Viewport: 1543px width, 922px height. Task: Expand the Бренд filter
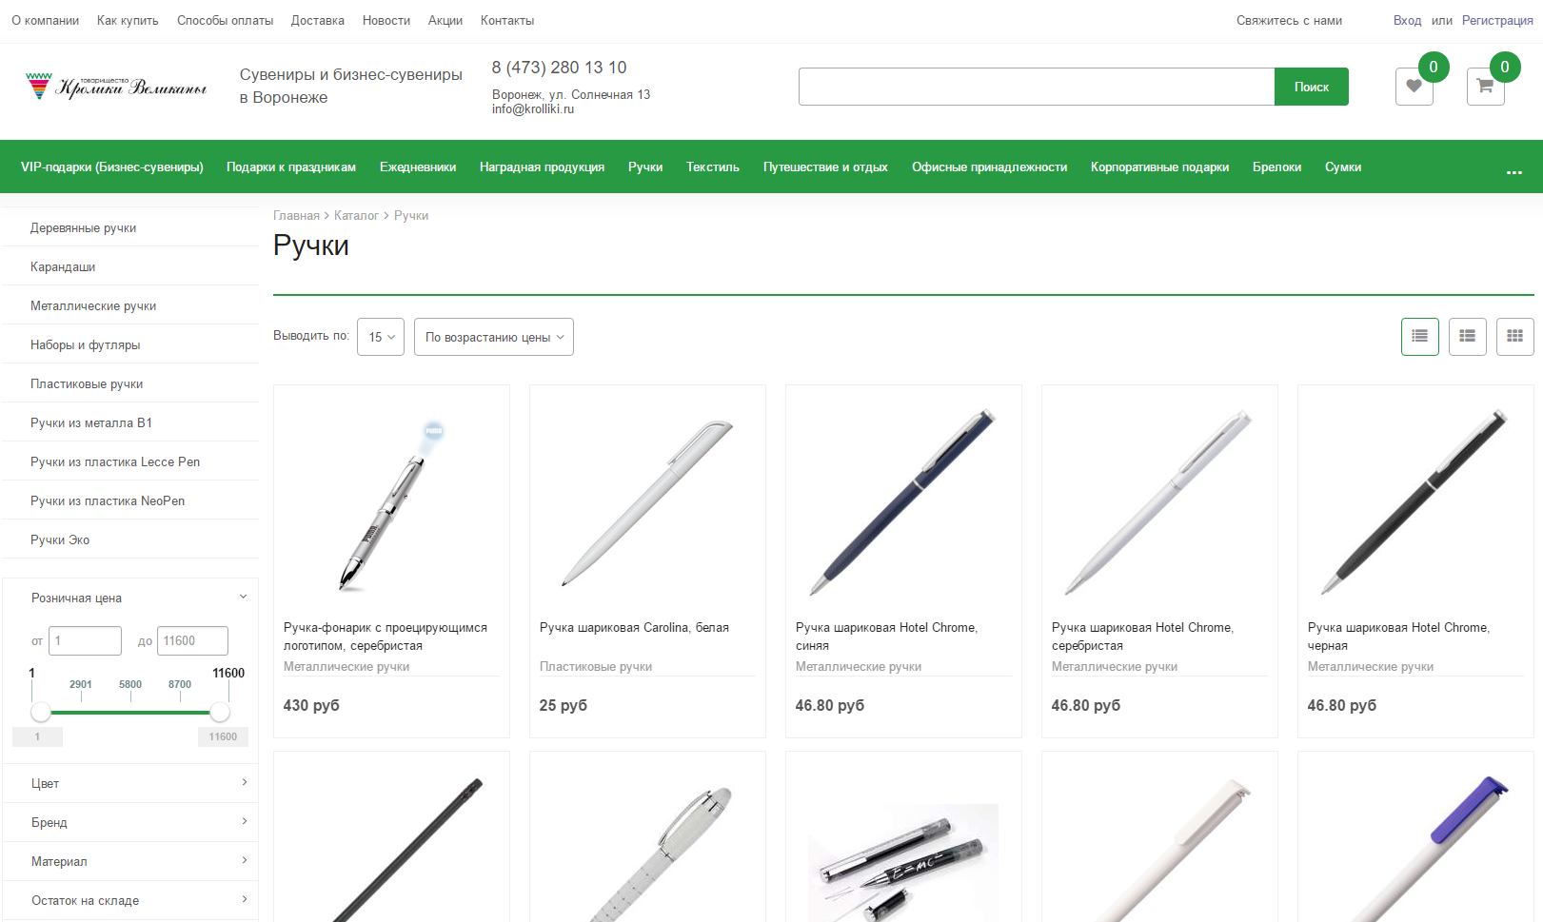131,822
